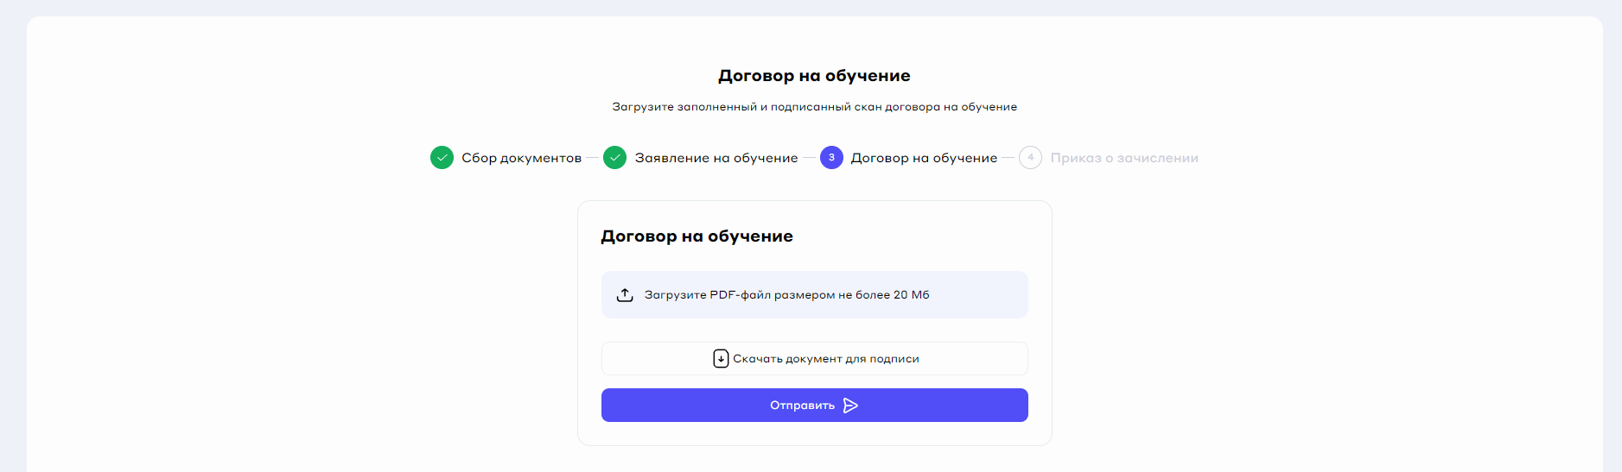Click Скачать документ для подписи

click(825, 359)
